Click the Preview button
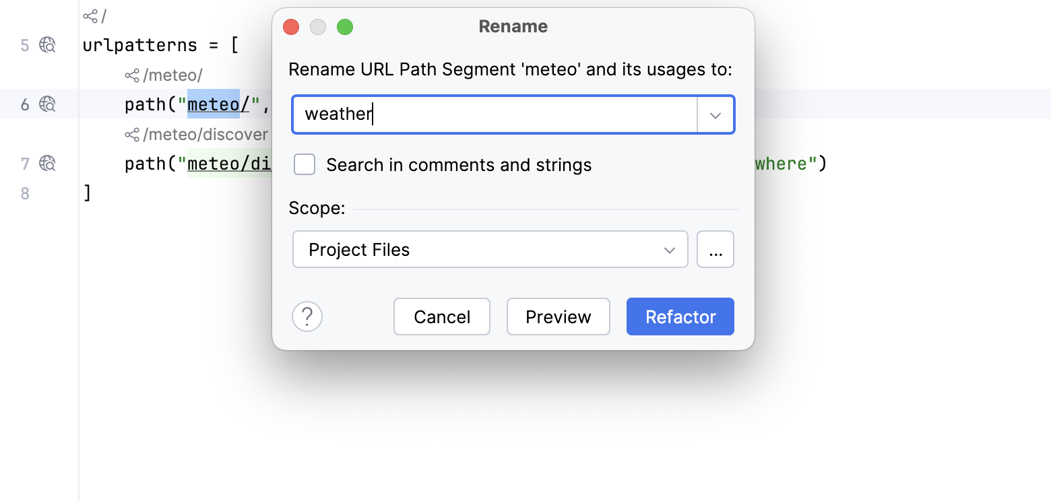 pos(558,316)
